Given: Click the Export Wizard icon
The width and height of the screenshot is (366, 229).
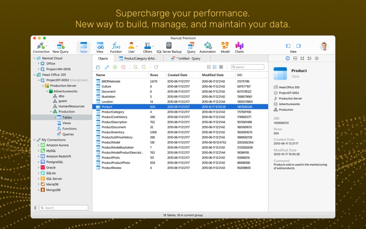Looking at the screenshot, I should pos(144,67).
